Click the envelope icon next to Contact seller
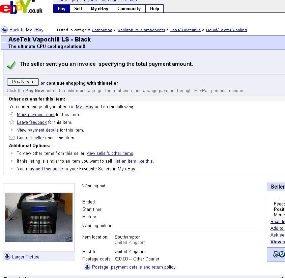The image size is (285, 278). tap(11, 138)
